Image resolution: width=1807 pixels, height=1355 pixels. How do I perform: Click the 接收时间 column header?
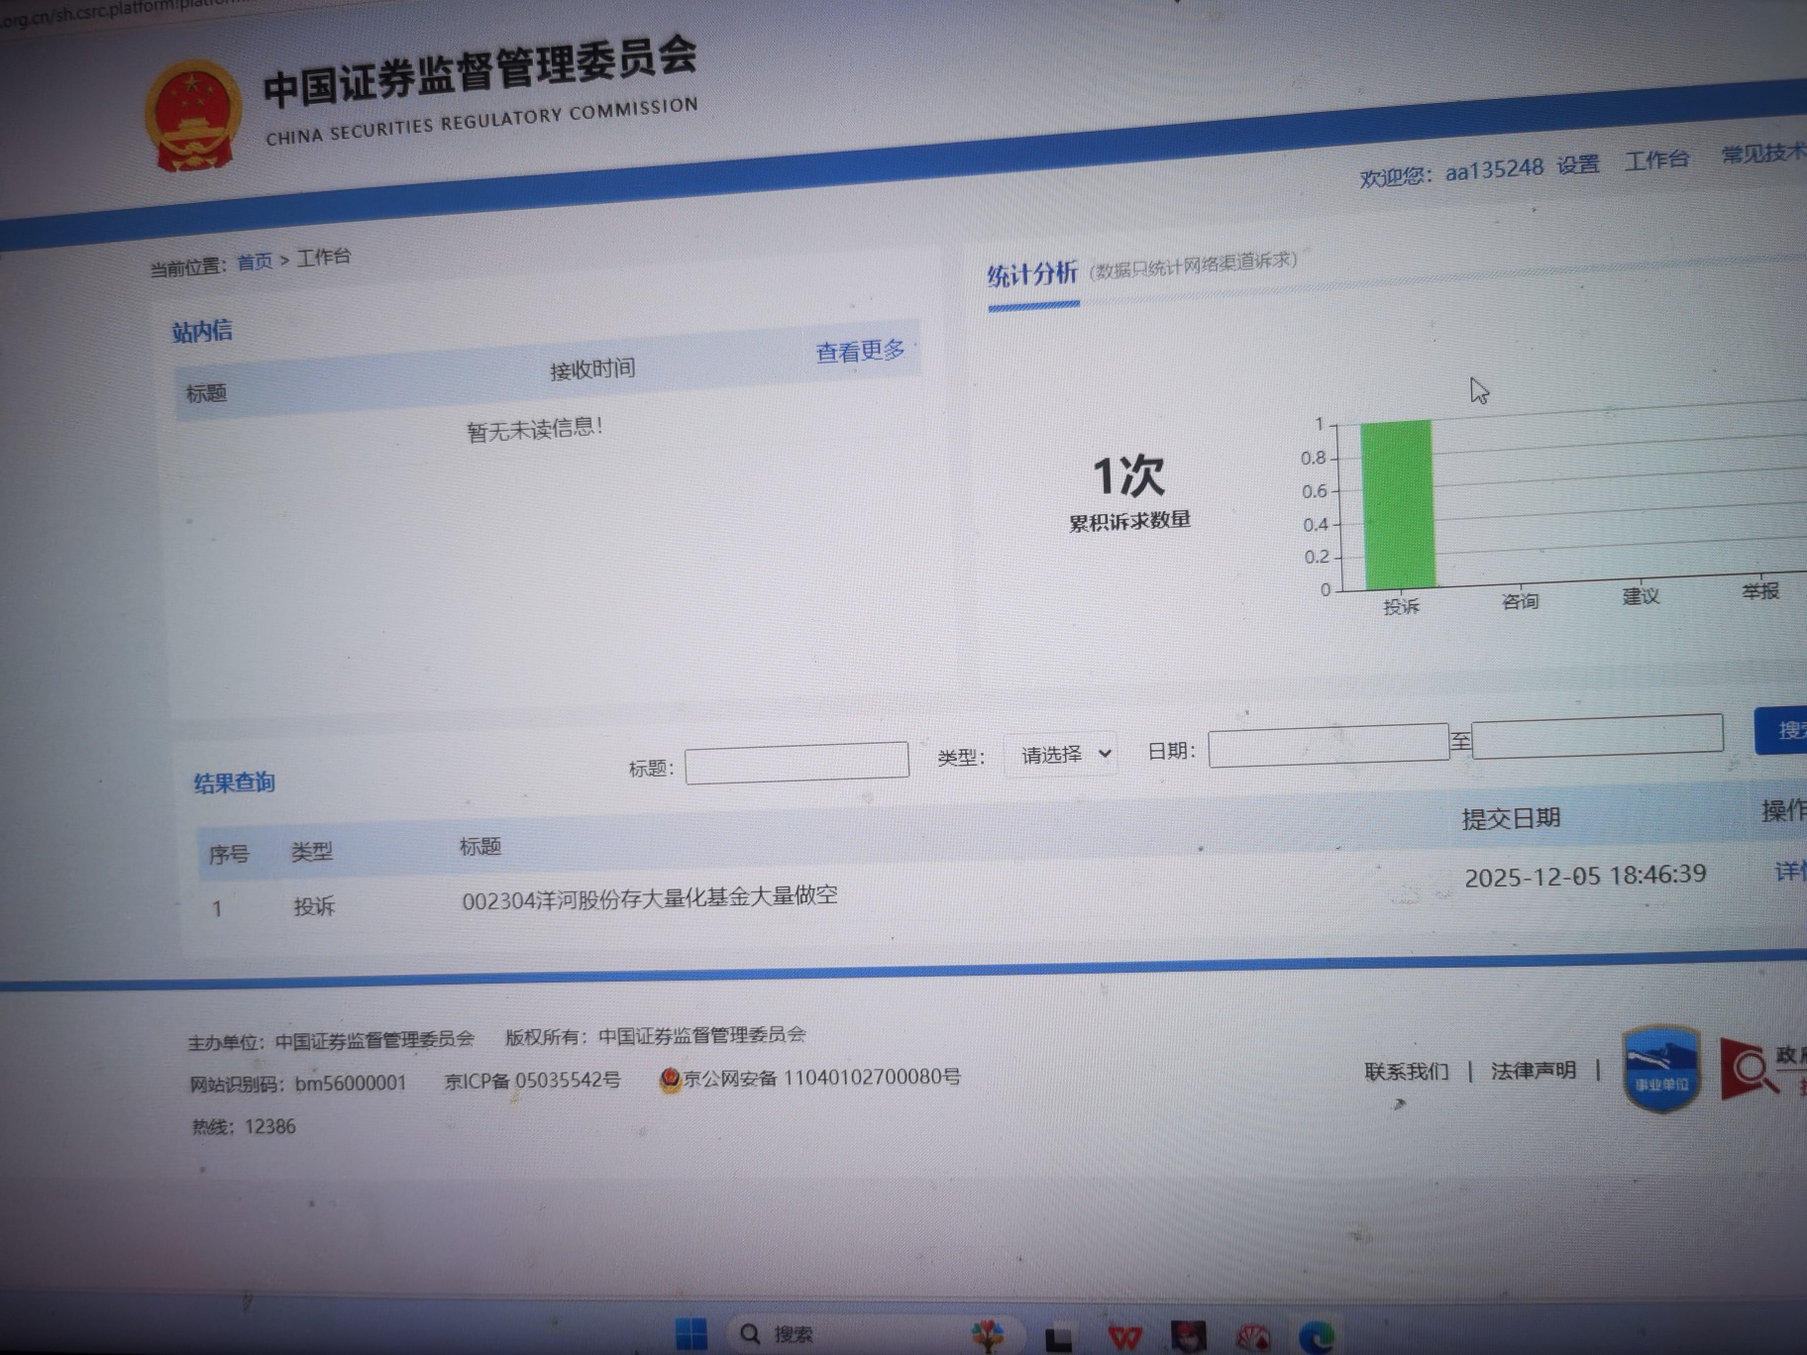point(592,369)
